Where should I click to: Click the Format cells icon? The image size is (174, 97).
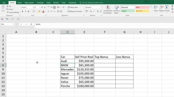[167, 7]
